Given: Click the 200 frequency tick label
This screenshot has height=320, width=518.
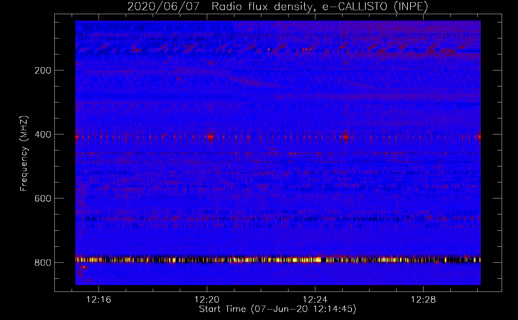Looking at the screenshot, I should (43, 70).
